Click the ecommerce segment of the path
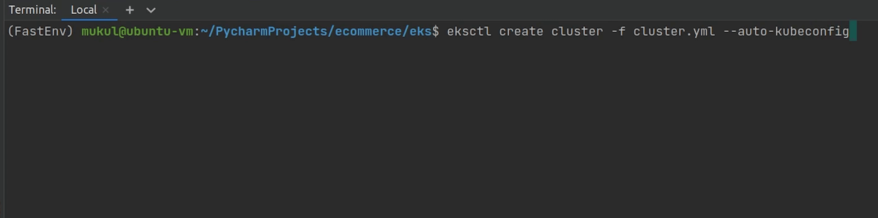Image resolution: width=878 pixels, height=218 pixels. tap(368, 31)
